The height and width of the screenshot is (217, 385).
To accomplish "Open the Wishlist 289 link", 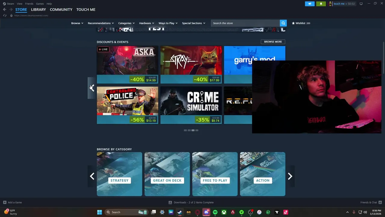I will coord(301,23).
